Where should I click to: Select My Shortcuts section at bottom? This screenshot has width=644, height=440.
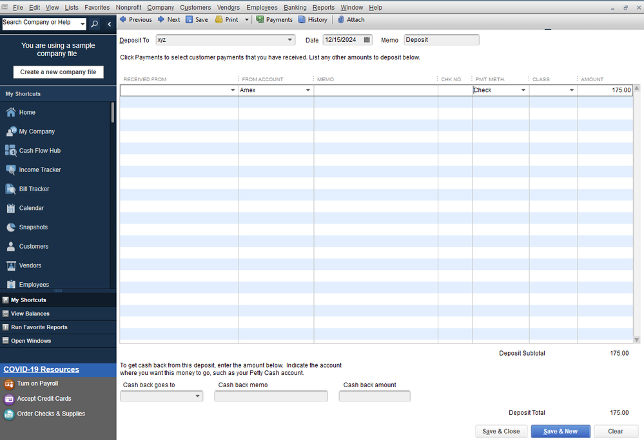pos(58,300)
